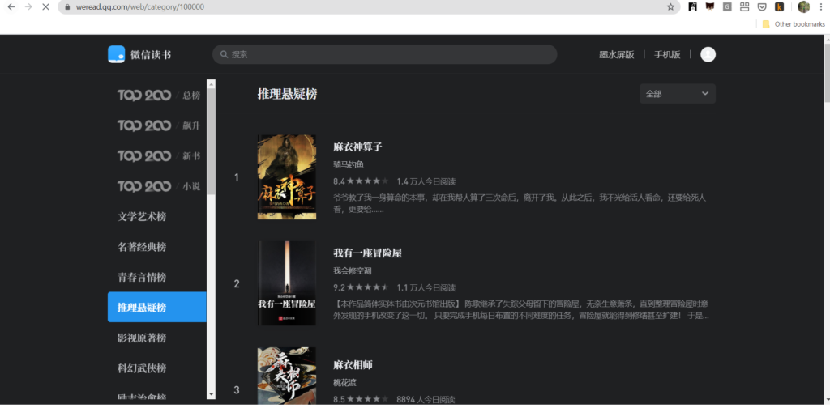This screenshot has width=830, height=408.
Task: Open the Chrome three-dot menu
Action: 820,6
